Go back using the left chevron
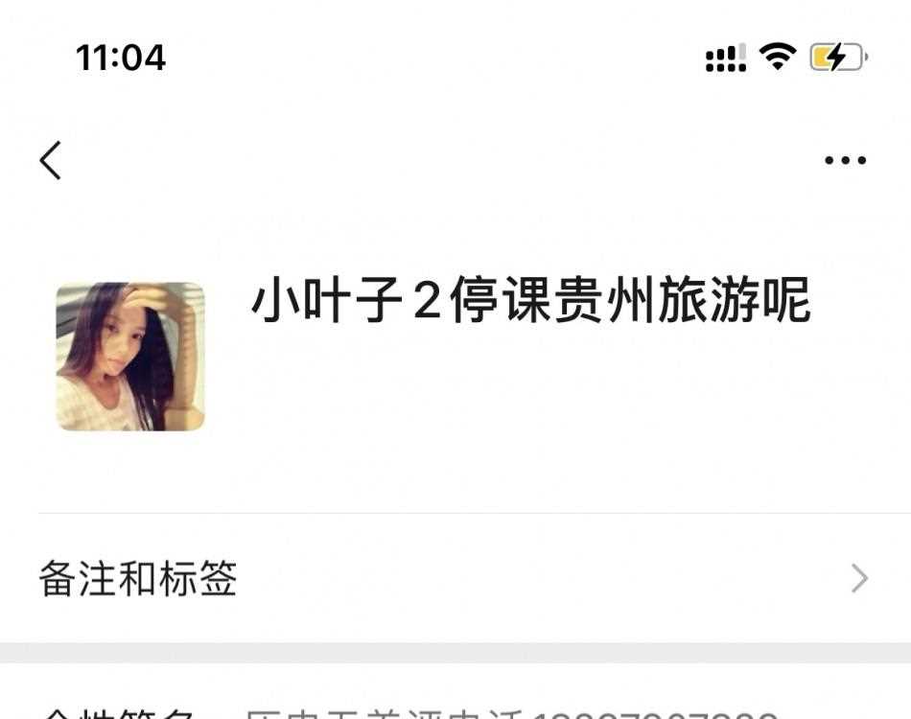Image resolution: width=911 pixels, height=719 pixels. 51,160
